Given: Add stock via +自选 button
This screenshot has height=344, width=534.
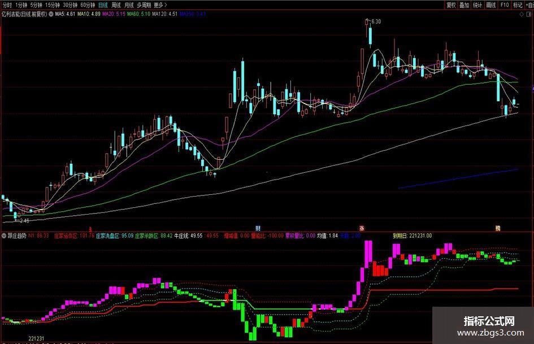Looking at the screenshot, I should 529,5.
